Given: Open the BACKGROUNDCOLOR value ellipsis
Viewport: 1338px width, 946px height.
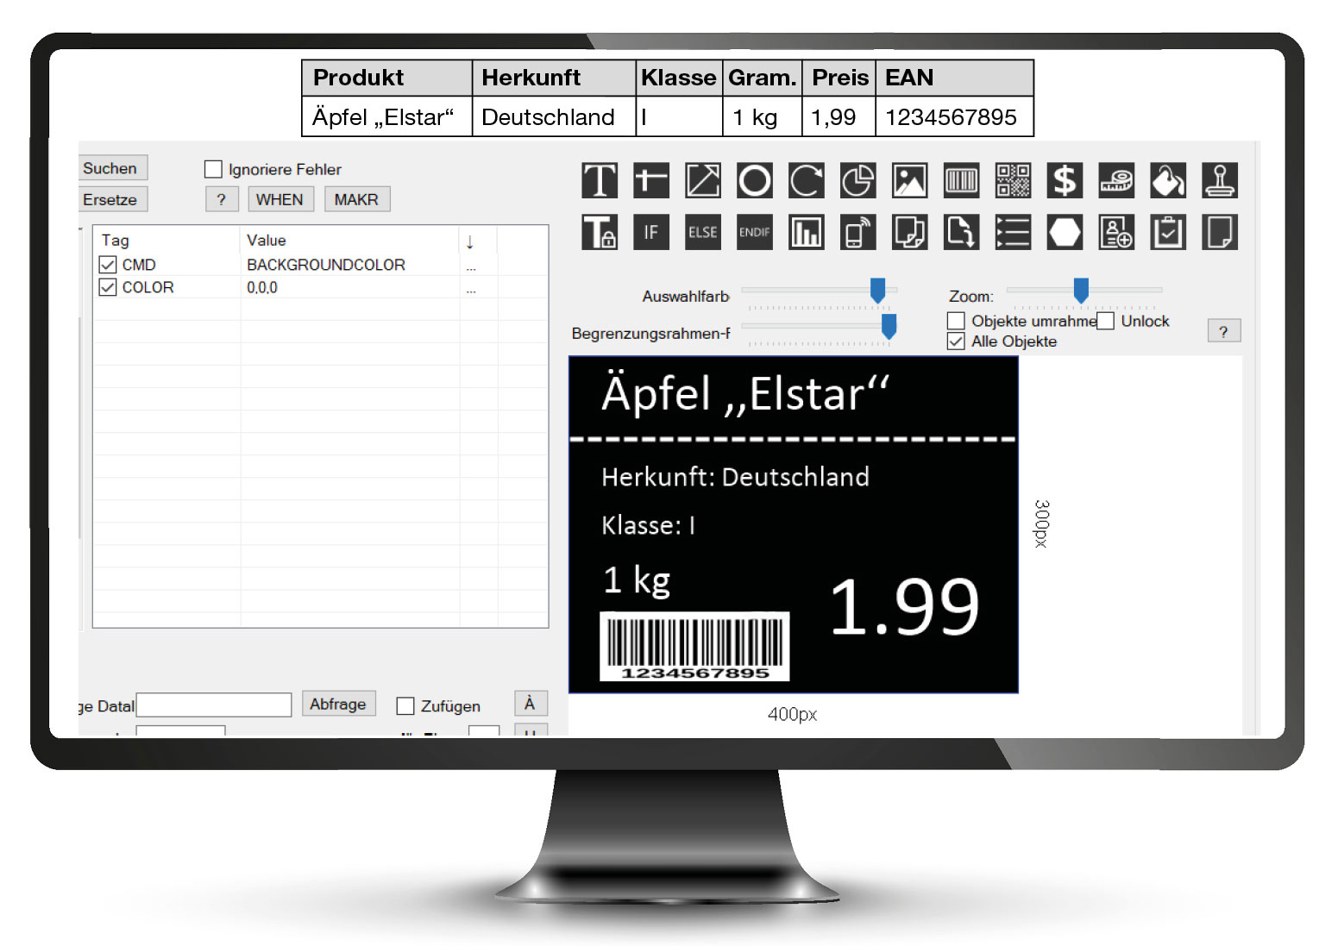Looking at the screenshot, I should pos(471,266).
